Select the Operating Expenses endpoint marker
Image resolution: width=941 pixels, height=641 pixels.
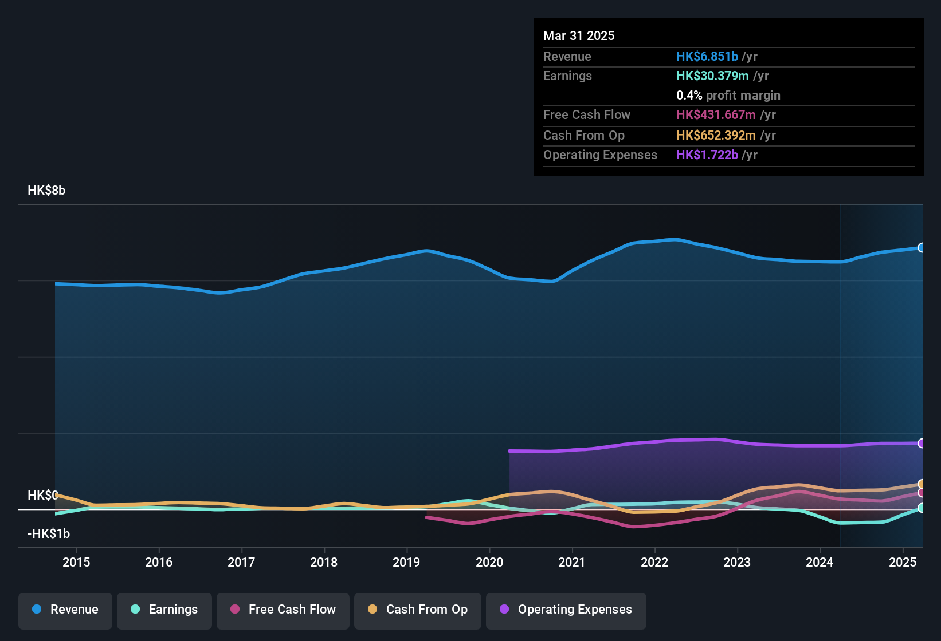pyautogui.click(x=922, y=442)
